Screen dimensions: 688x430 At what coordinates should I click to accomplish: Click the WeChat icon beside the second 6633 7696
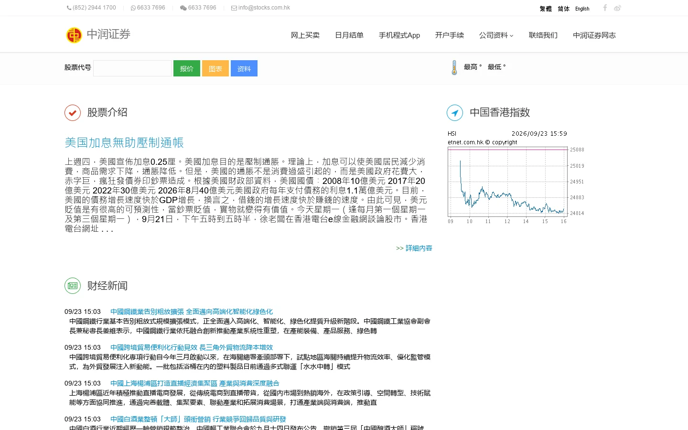pos(183,8)
